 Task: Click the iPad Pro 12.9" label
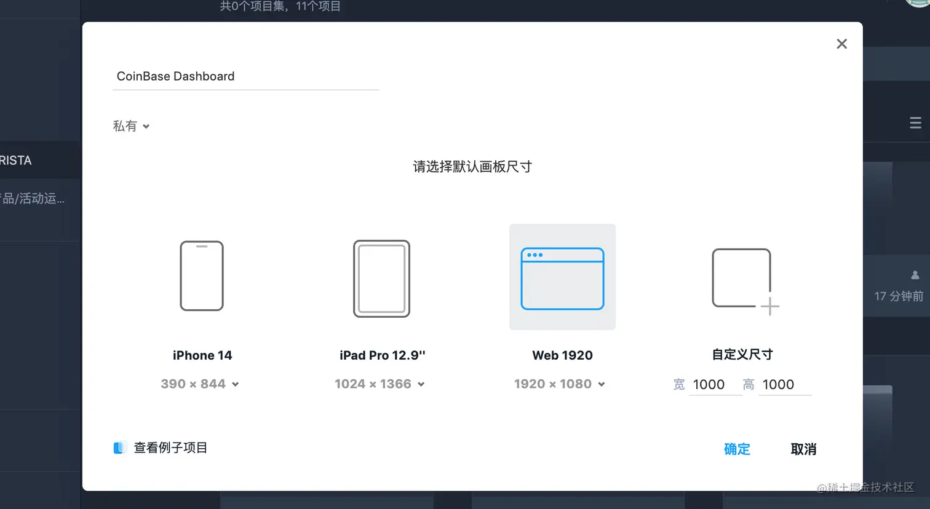point(383,355)
